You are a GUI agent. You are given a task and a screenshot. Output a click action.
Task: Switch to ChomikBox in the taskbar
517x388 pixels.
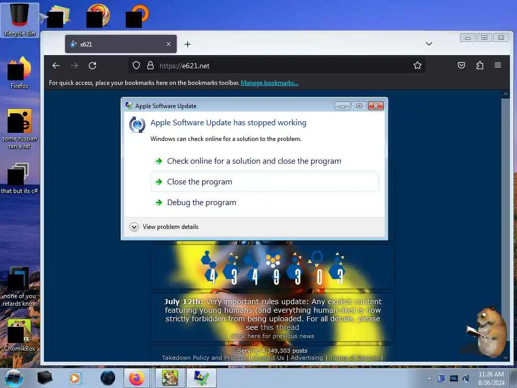coord(170,378)
